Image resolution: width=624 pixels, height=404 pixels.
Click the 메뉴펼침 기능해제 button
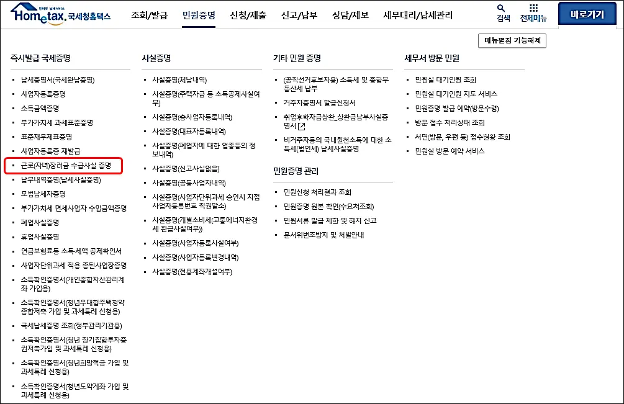(512, 40)
